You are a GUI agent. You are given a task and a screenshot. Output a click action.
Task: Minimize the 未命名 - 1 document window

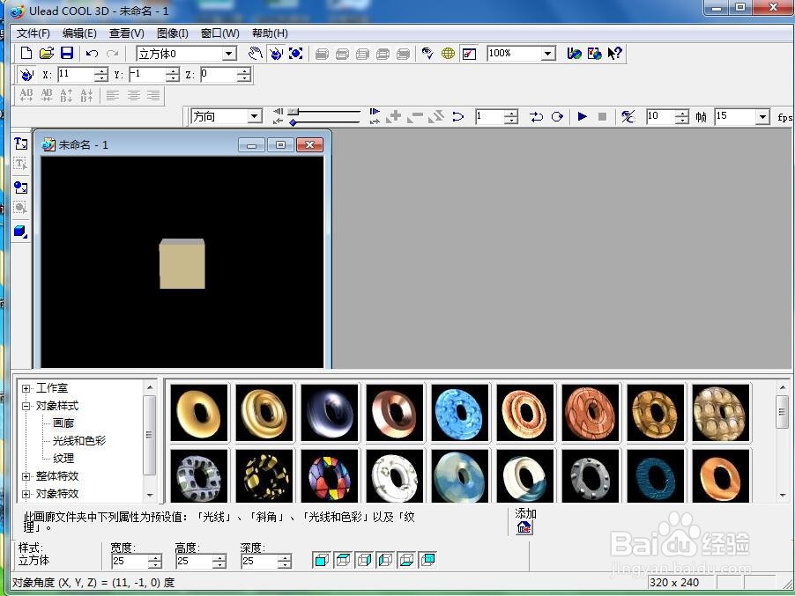(251, 145)
